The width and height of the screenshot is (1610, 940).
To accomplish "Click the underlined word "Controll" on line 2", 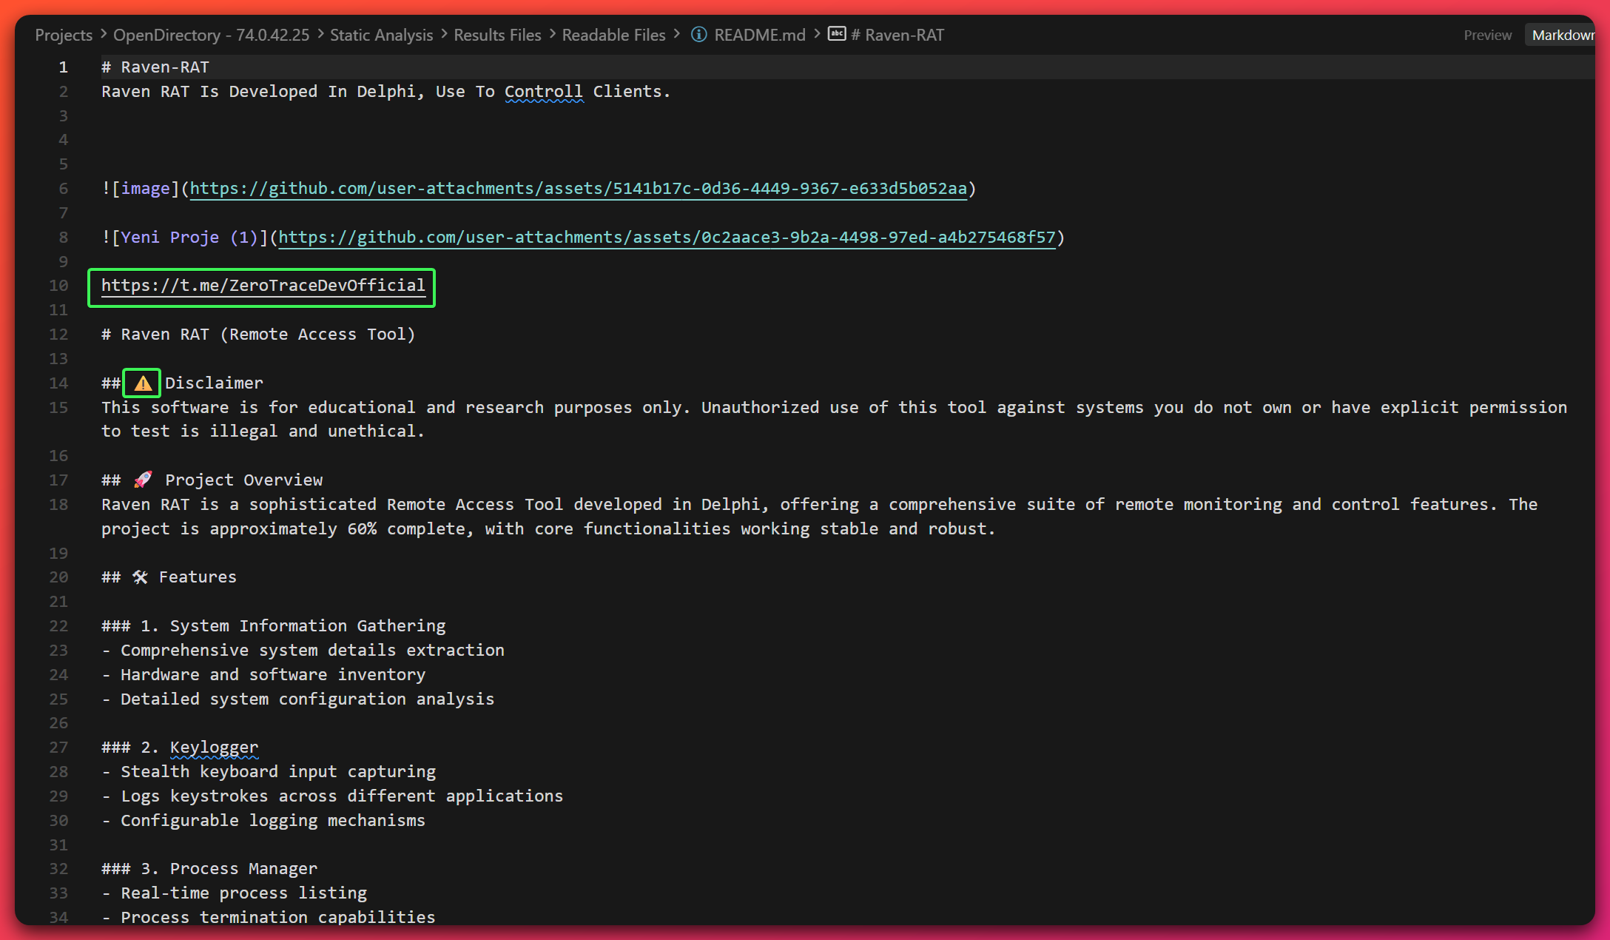I will pos(543,91).
